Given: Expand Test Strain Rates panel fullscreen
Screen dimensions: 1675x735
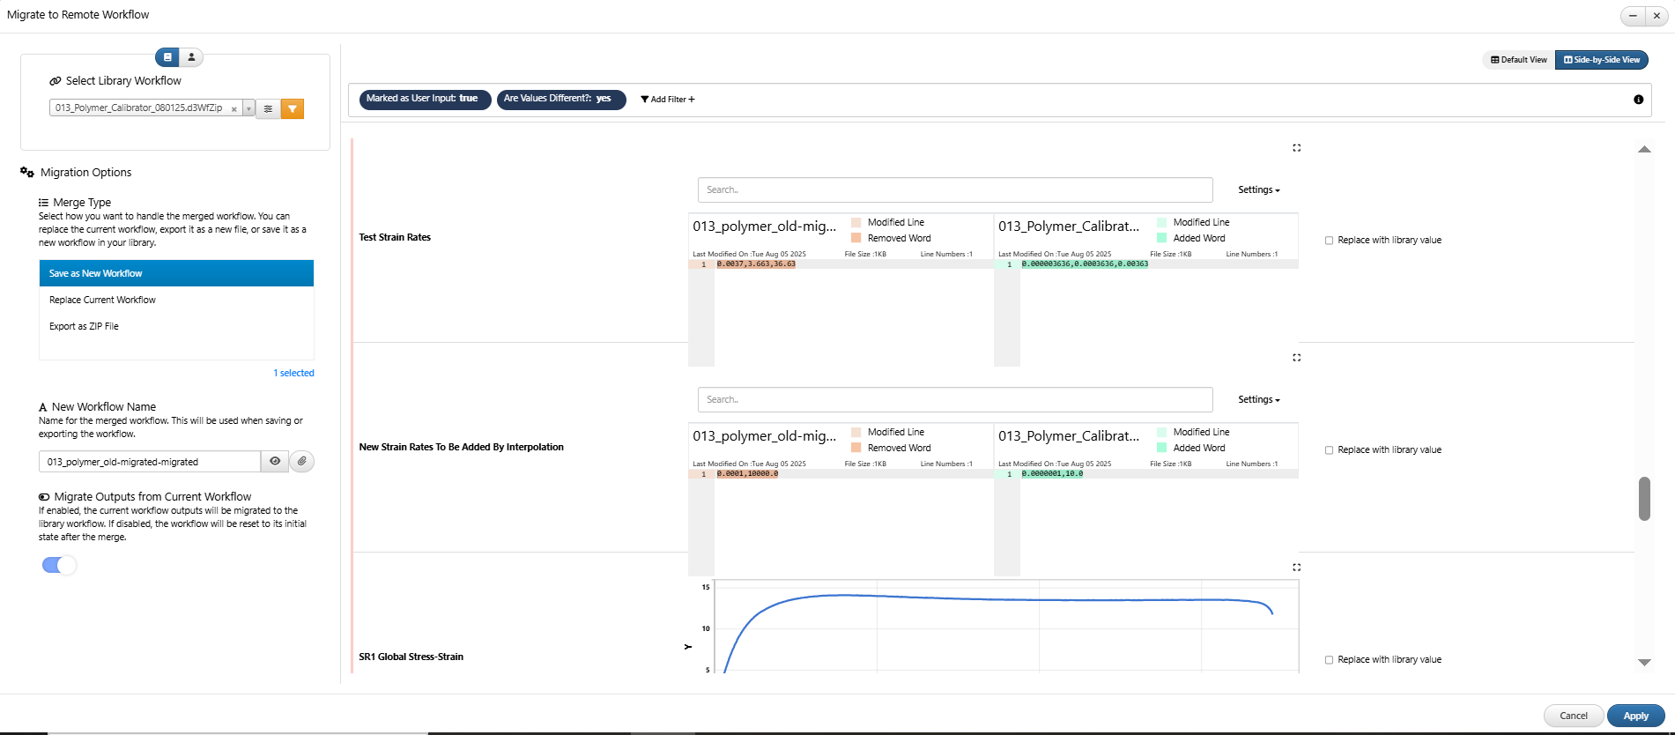Looking at the screenshot, I should coord(1296,148).
